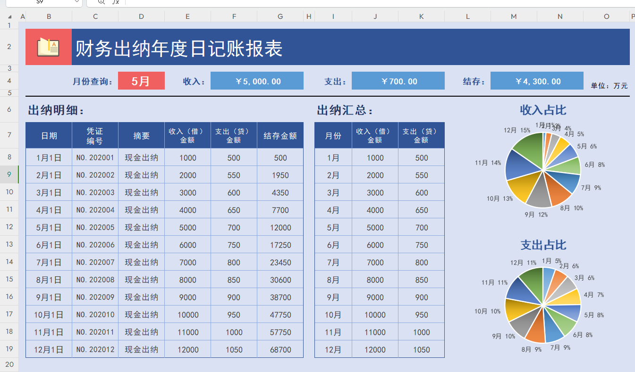Select column E header
This screenshot has height=372, width=635.
187,17
